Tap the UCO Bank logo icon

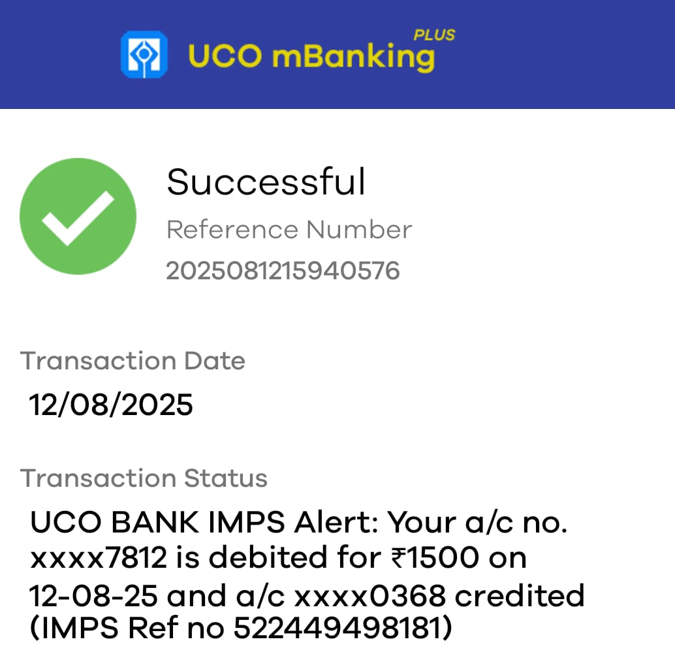[x=144, y=55]
